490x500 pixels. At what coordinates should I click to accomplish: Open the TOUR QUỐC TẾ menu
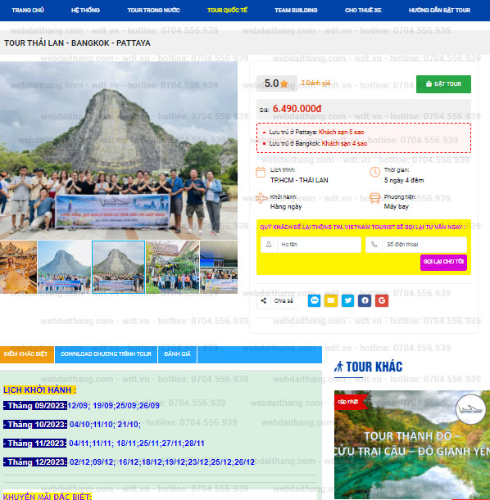click(x=227, y=10)
